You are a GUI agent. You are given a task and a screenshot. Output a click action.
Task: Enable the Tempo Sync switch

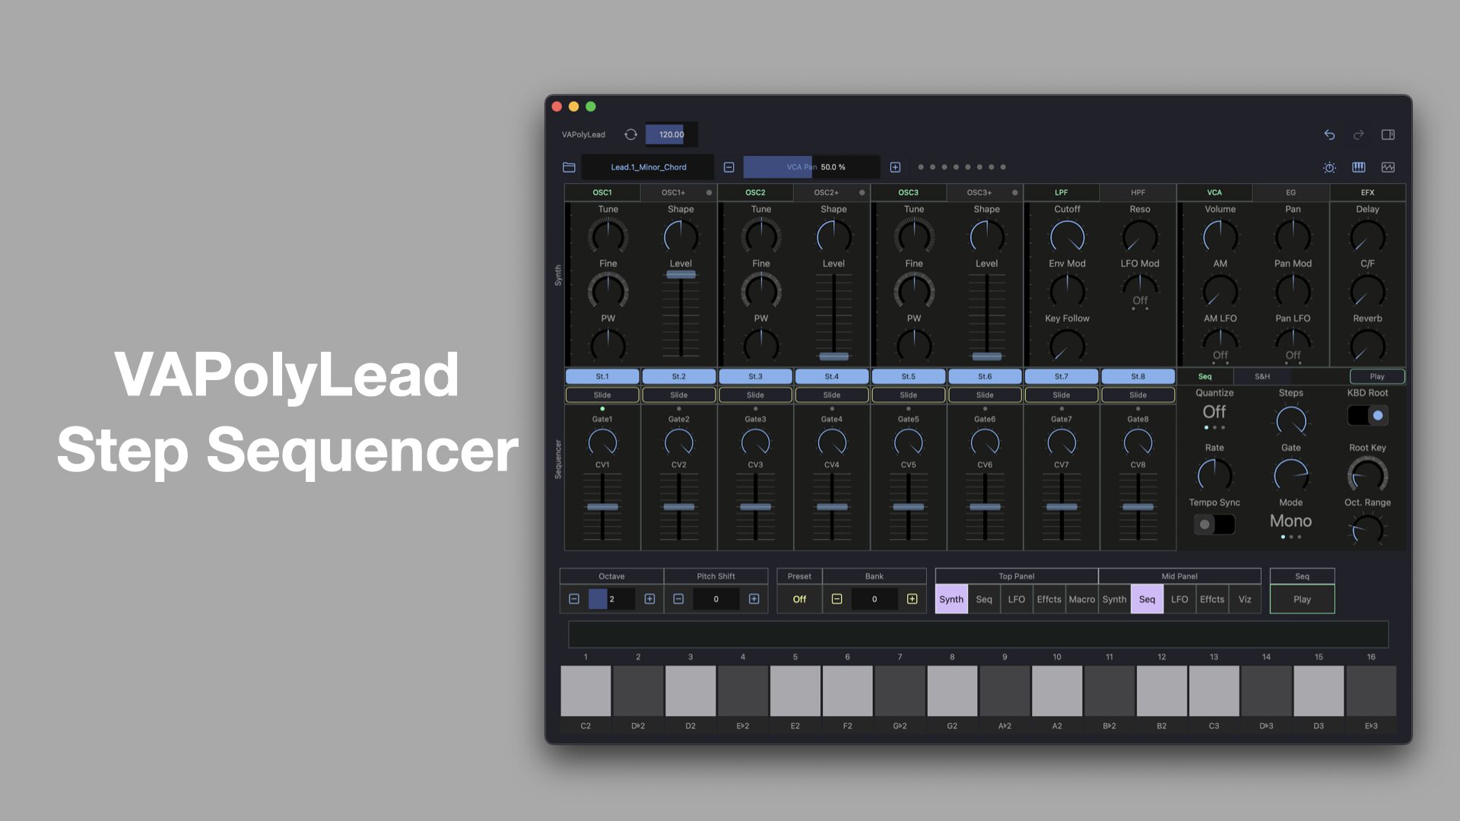[x=1214, y=525]
